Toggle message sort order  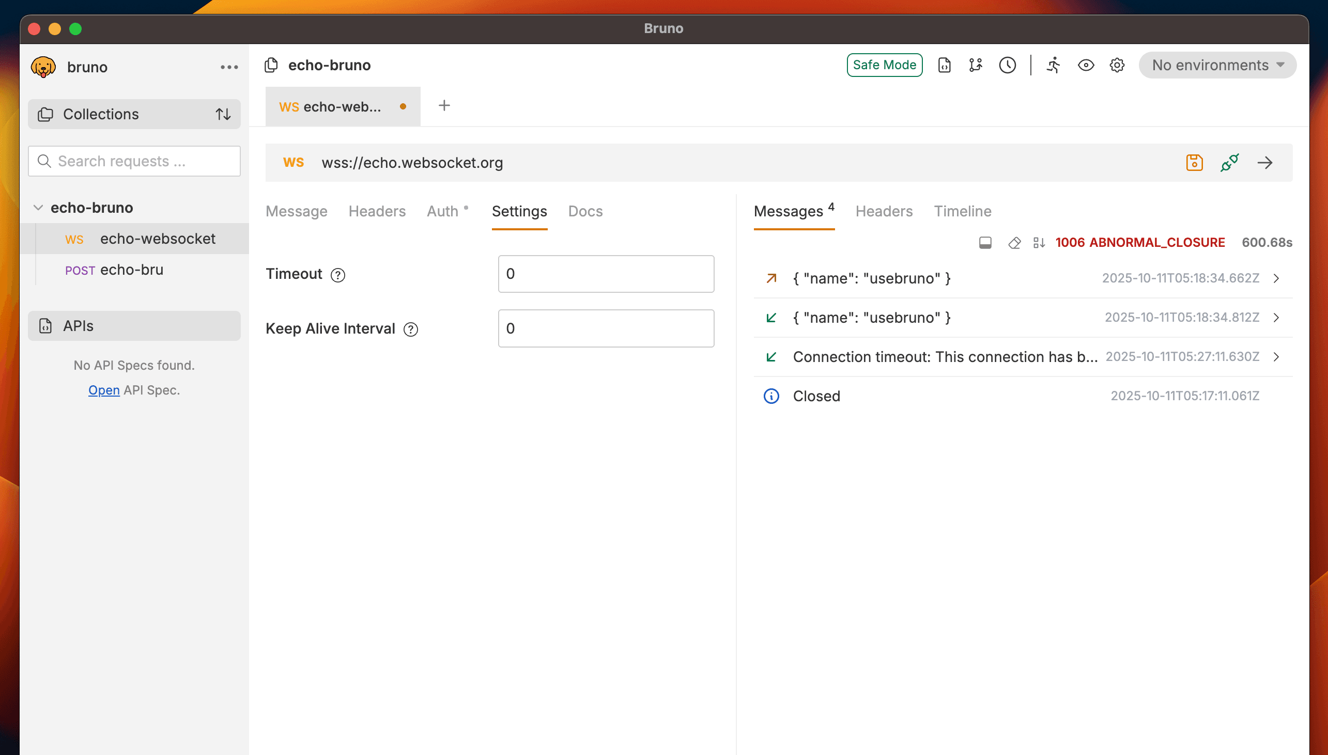tap(1039, 242)
